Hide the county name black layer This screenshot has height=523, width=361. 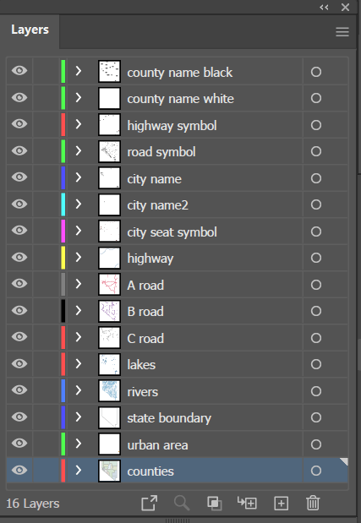pyautogui.click(x=19, y=71)
